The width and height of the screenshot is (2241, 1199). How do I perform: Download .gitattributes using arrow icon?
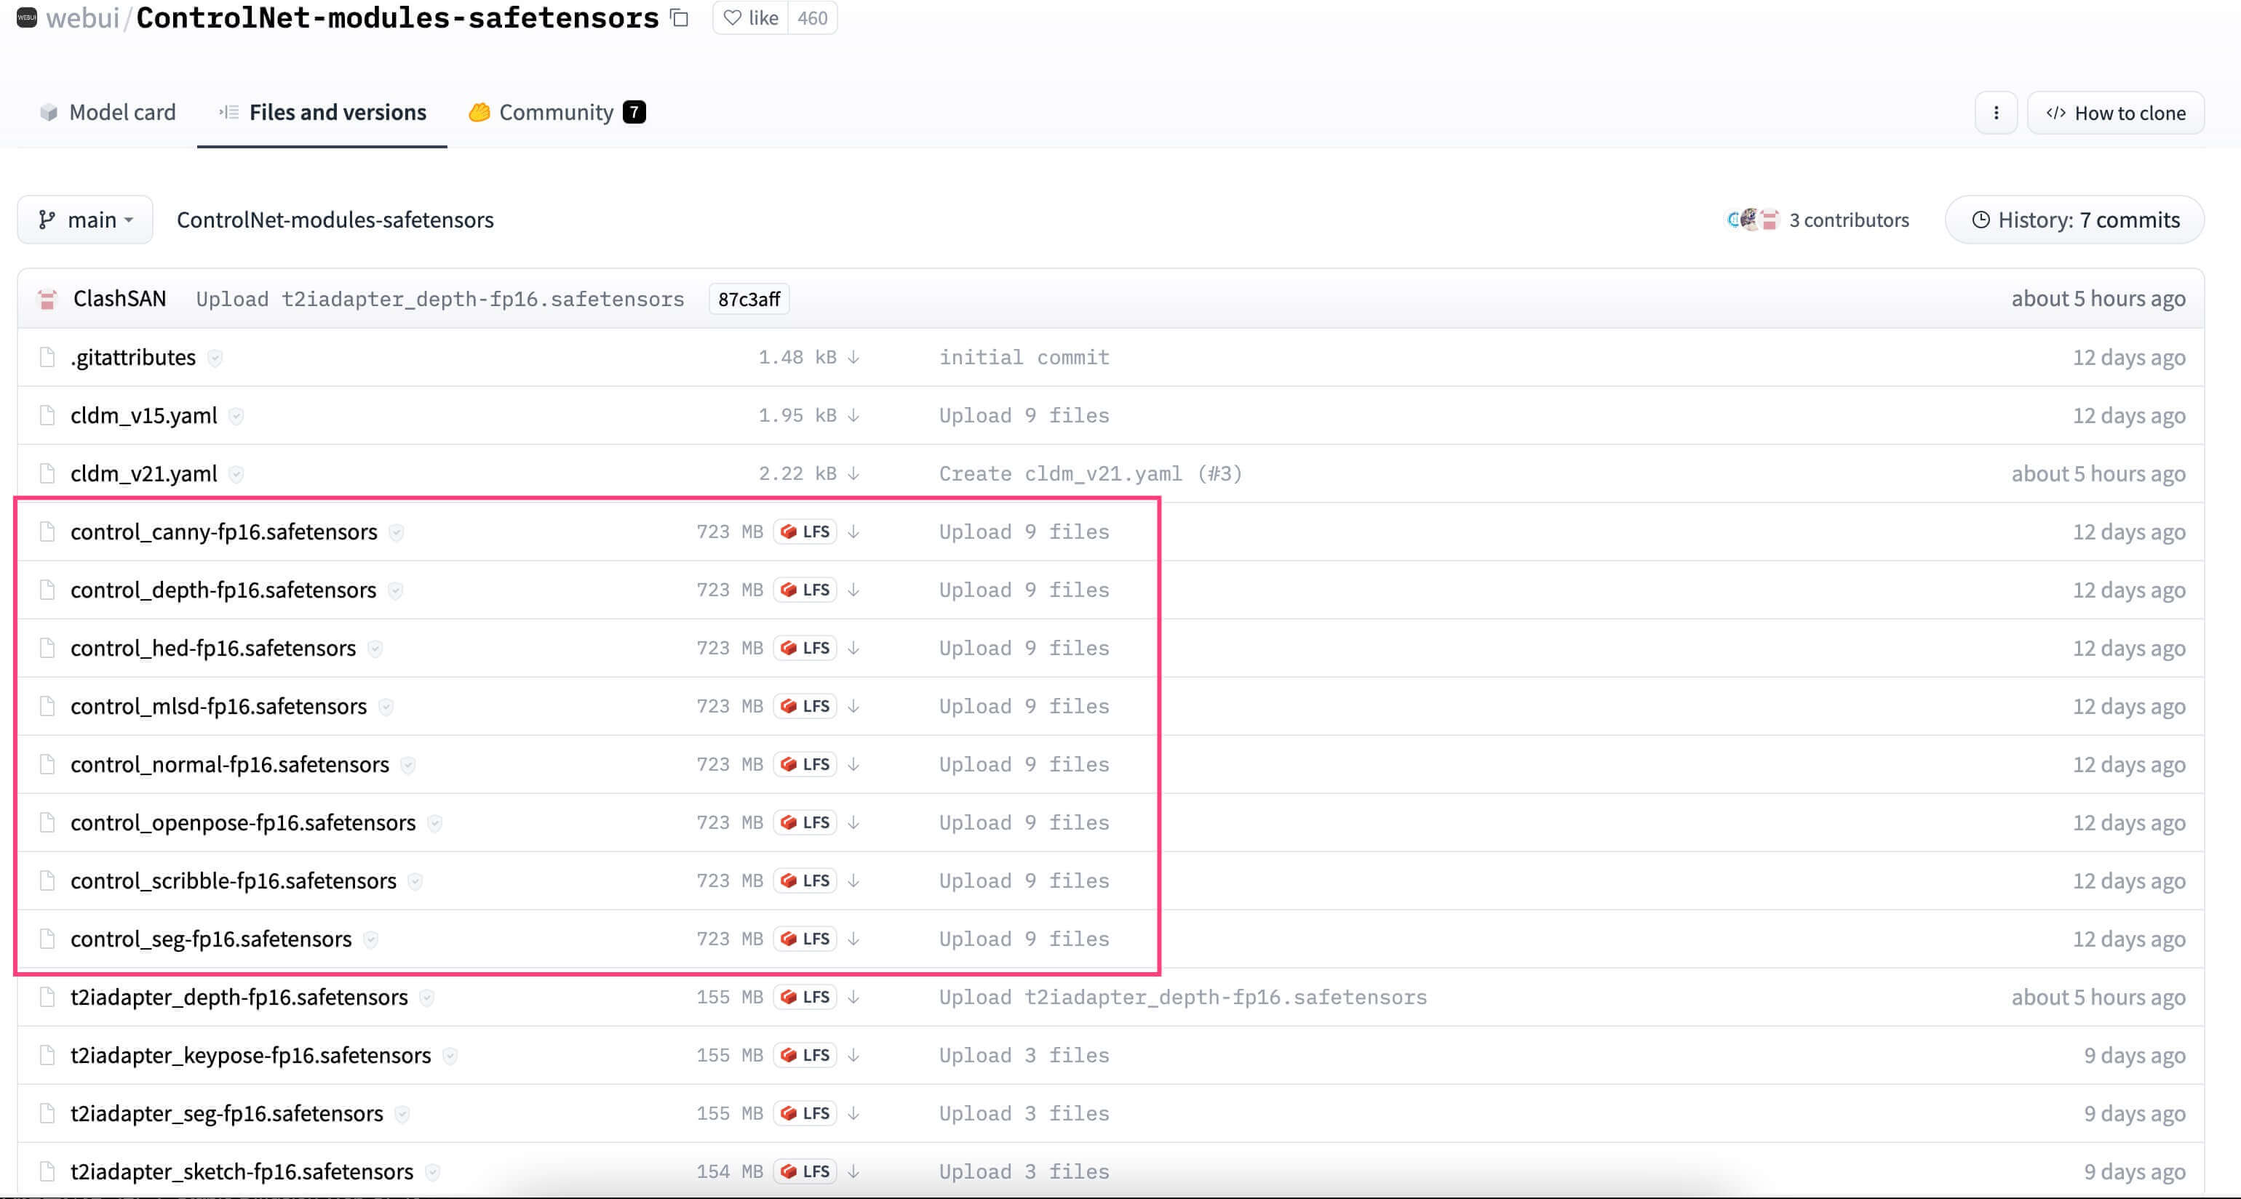click(853, 357)
